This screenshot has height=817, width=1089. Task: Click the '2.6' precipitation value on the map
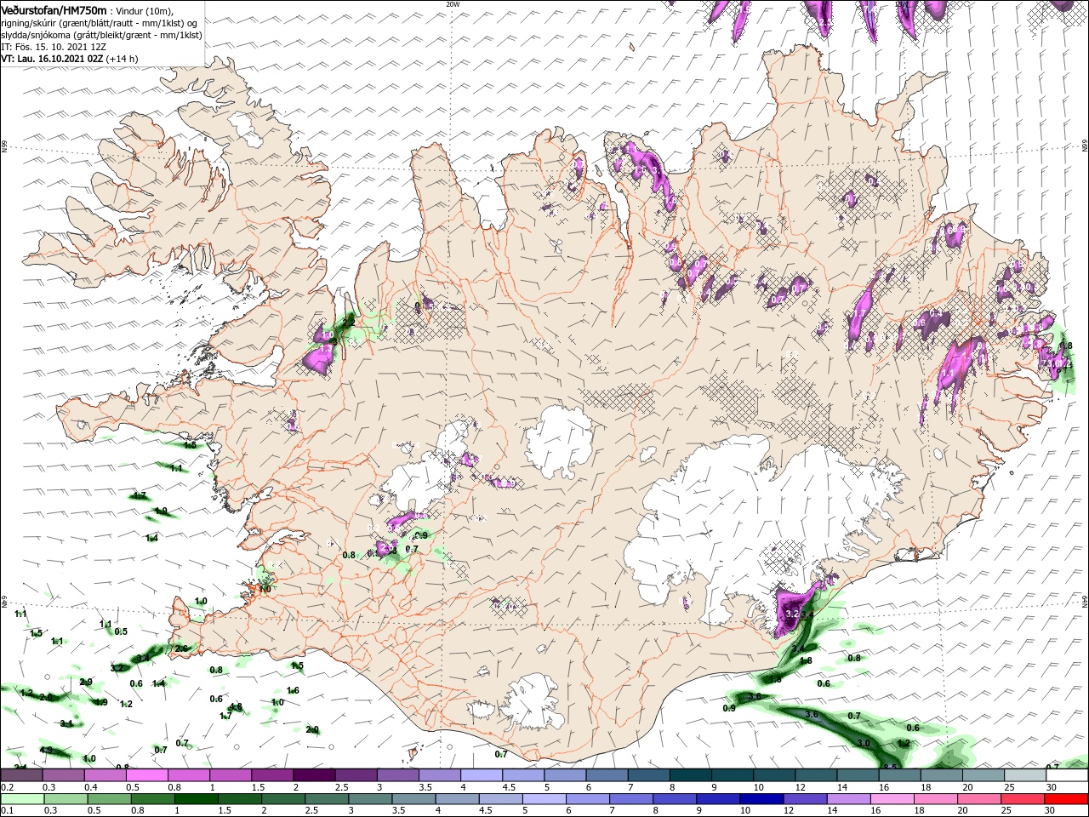tap(181, 648)
